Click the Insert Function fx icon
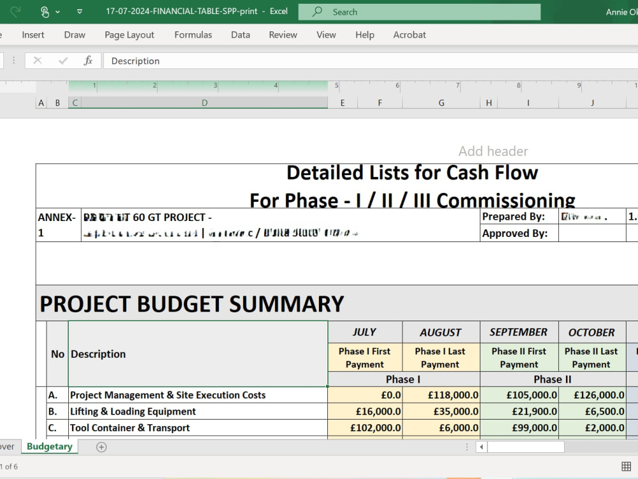 (88, 61)
